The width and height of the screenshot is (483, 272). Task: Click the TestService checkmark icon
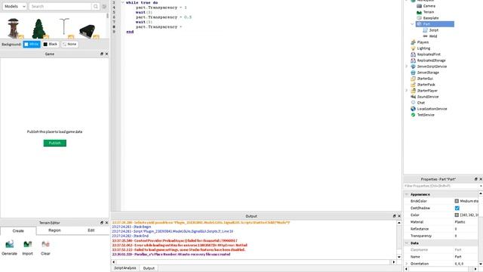tap(413, 115)
